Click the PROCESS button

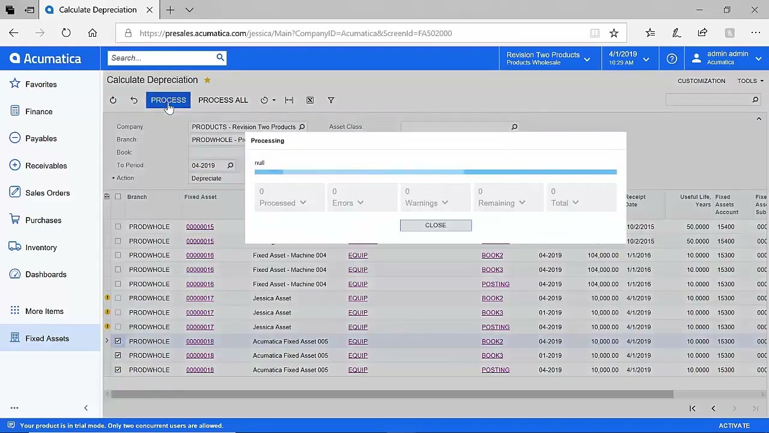pos(168,100)
